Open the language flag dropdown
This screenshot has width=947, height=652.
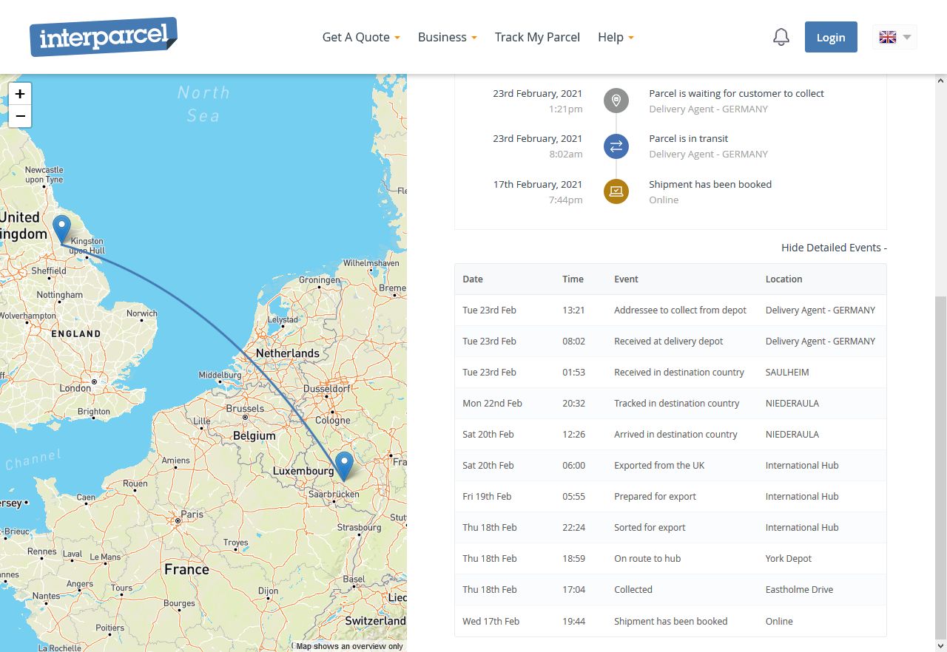point(894,37)
